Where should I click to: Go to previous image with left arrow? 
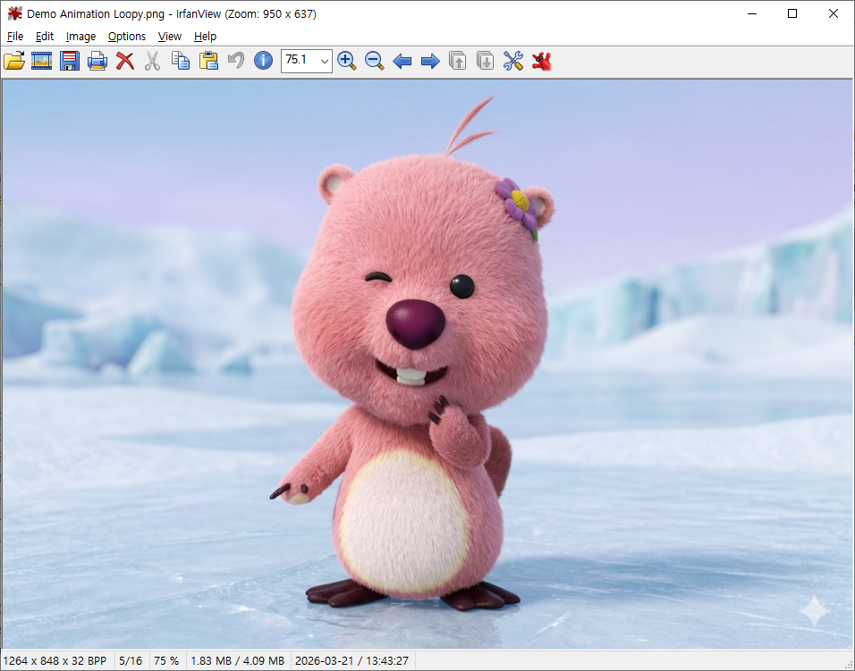pos(402,61)
